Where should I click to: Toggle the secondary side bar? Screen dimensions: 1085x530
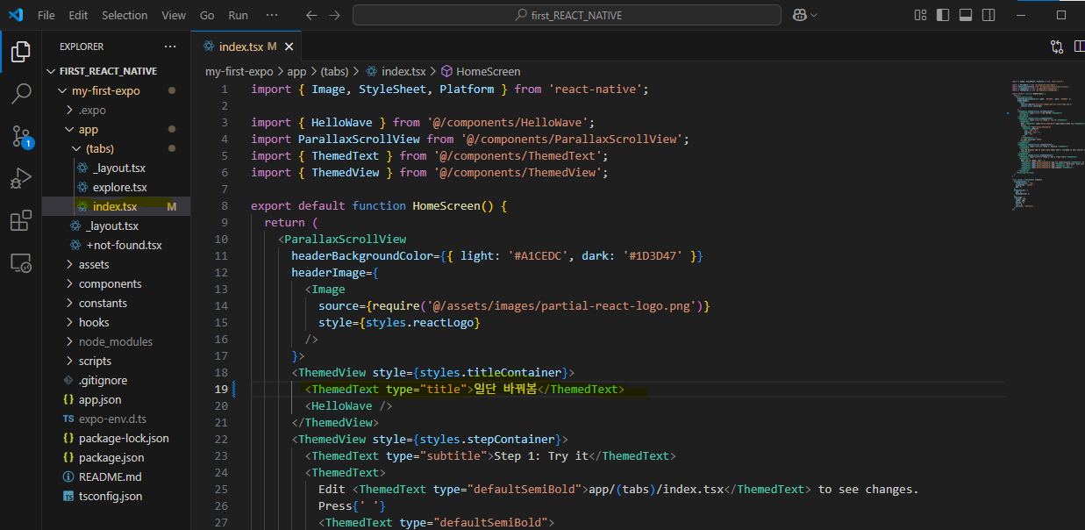click(989, 15)
